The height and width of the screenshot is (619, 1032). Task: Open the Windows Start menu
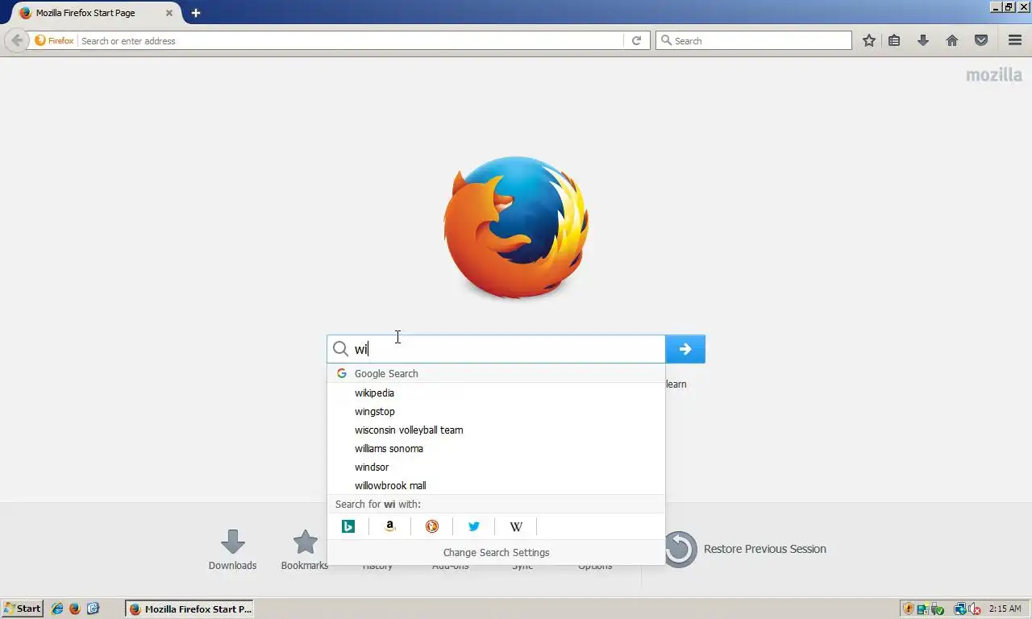[x=22, y=609]
